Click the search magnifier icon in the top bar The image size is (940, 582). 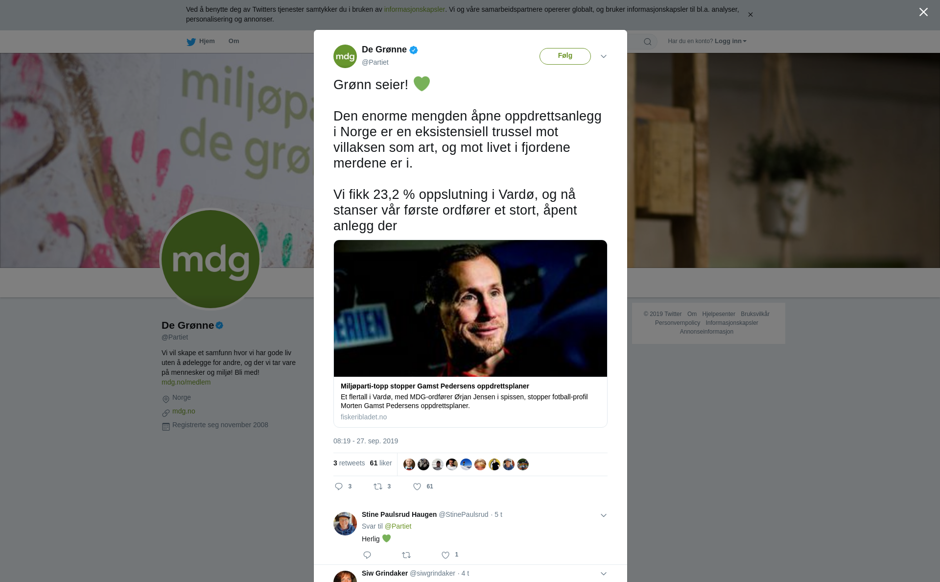pos(648,42)
